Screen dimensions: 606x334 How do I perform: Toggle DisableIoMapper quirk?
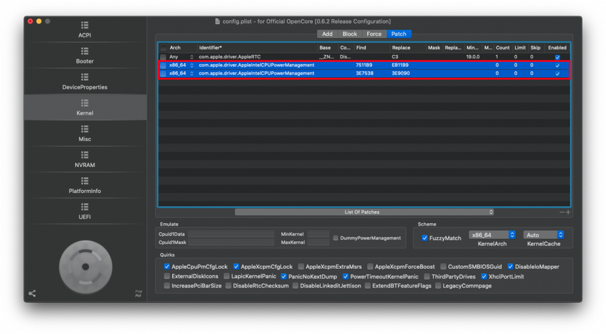510,266
